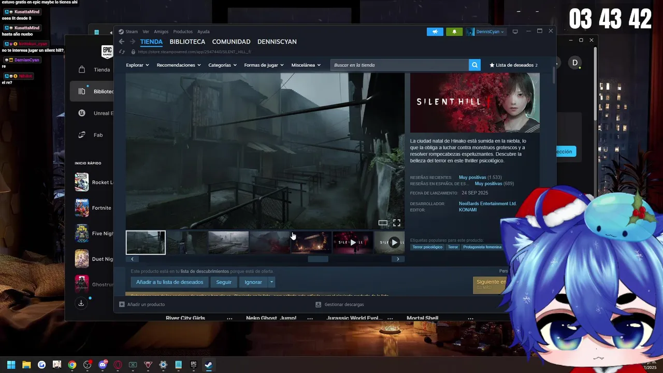663x373 pixels.
Task: Open Gestionar descargas icon
Action: point(319,305)
